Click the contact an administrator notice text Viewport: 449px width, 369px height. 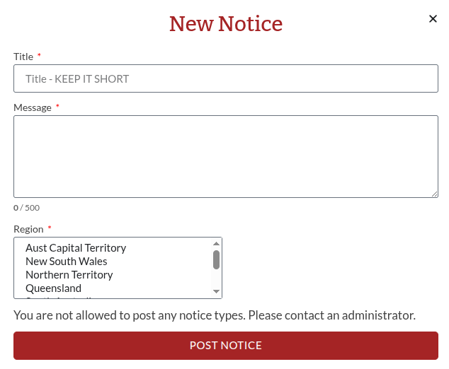pyautogui.click(x=214, y=315)
